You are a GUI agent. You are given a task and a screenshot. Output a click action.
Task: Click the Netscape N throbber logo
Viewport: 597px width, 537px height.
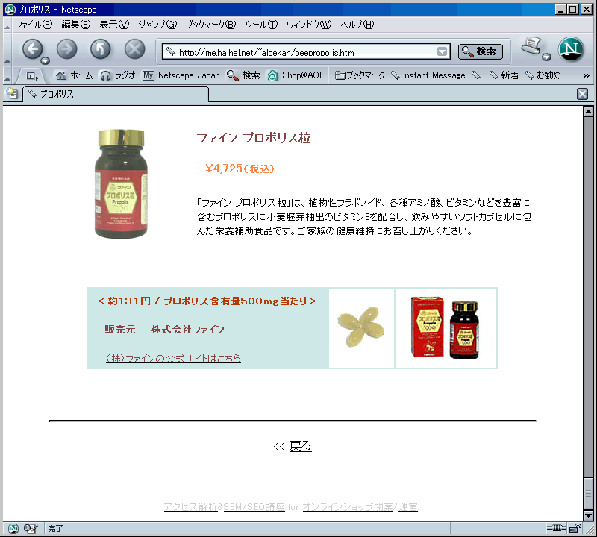click(x=571, y=49)
